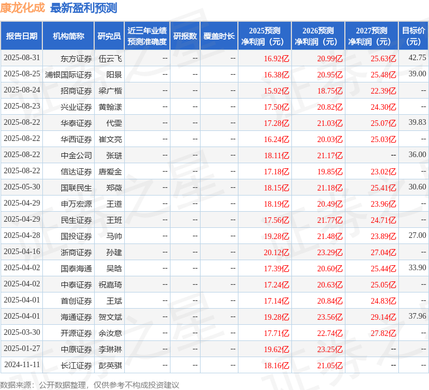
Task: Click report date 2025-08-31
Action: tap(22, 57)
